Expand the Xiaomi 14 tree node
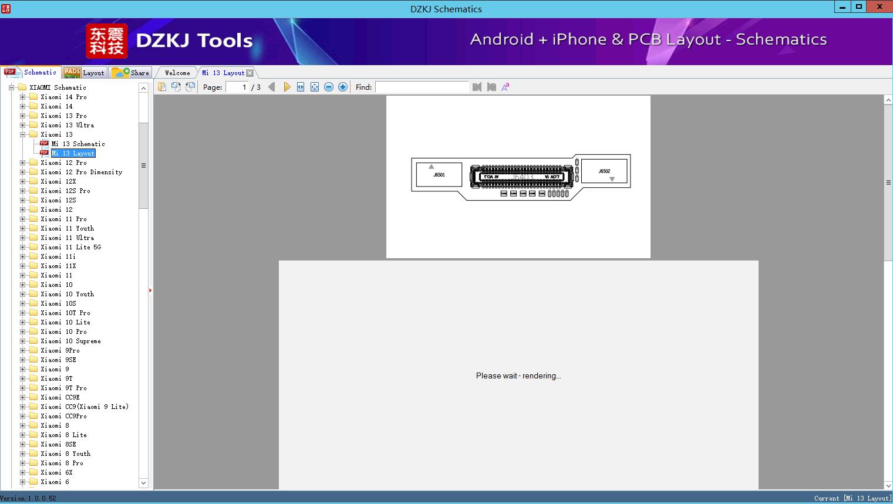The image size is (893, 504). 22,106
